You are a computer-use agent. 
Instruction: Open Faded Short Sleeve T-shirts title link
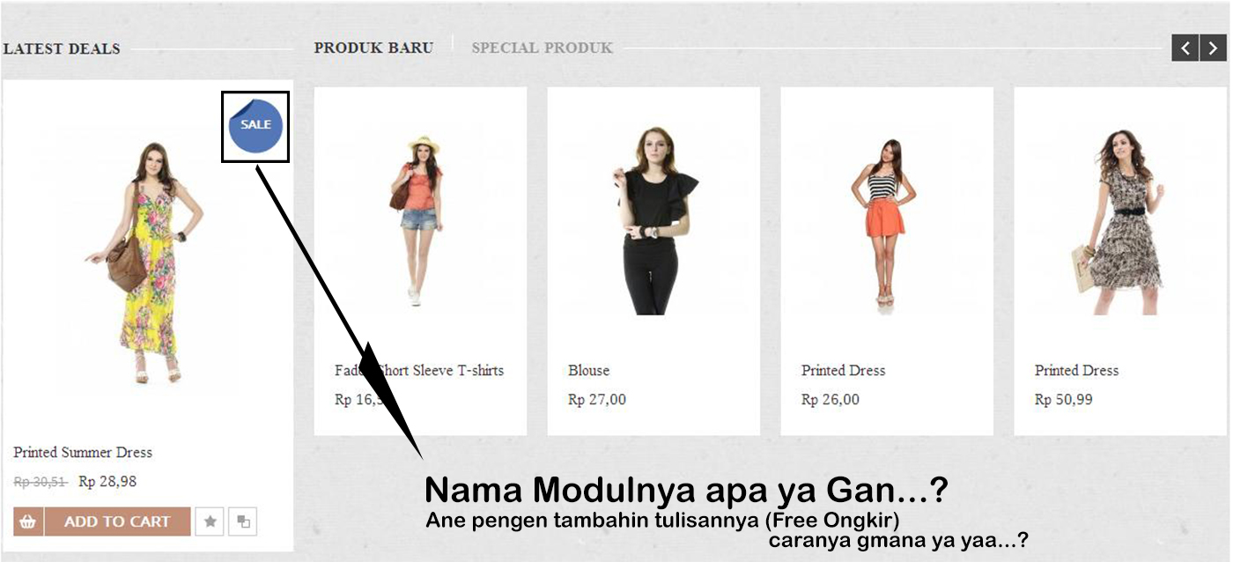[x=419, y=370]
